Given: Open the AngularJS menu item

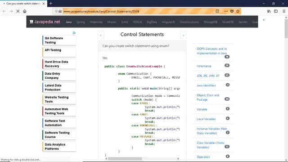Looking at the screenshot, I should (x=168, y=22).
